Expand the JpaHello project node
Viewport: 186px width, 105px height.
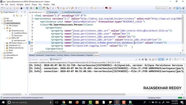2,53
